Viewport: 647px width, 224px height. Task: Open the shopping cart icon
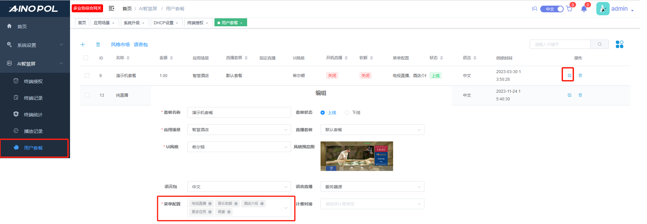(569, 9)
